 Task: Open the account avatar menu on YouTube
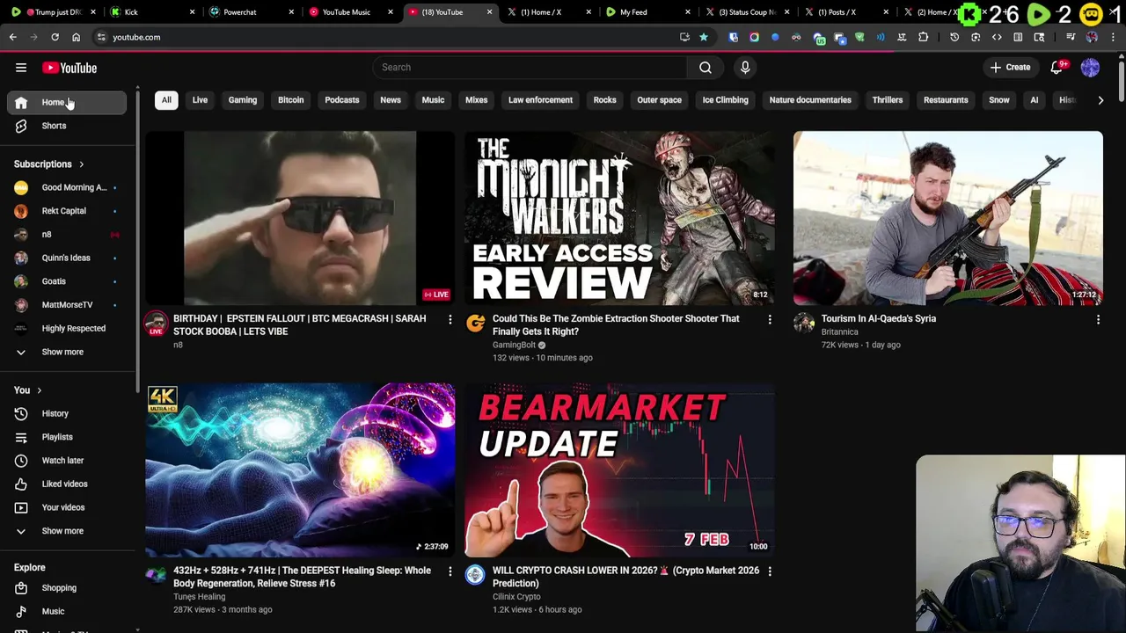[x=1090, y=68]
